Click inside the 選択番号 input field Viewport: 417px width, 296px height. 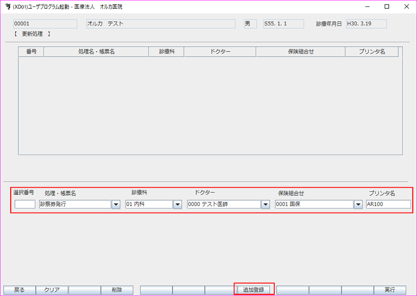25,204
